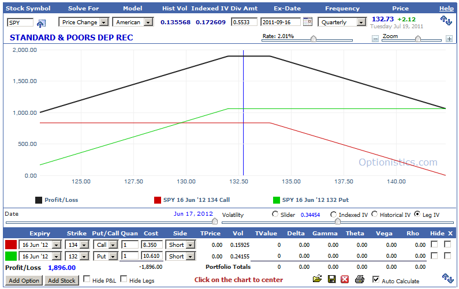
Task: Click the slider volatility value 0.34454
Action: pos(310,215)
